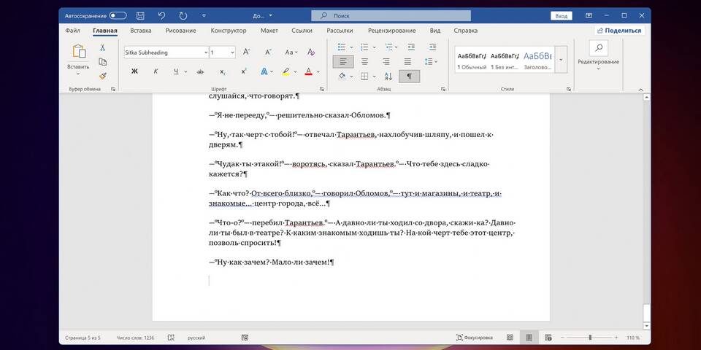Justify paragraph text
The width and height of the screenshot is (701, 350).
(407, 61)
